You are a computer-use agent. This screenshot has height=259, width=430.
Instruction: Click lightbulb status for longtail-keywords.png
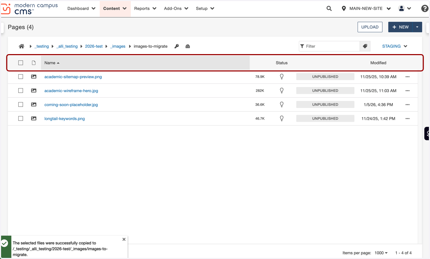click(282, 119)
